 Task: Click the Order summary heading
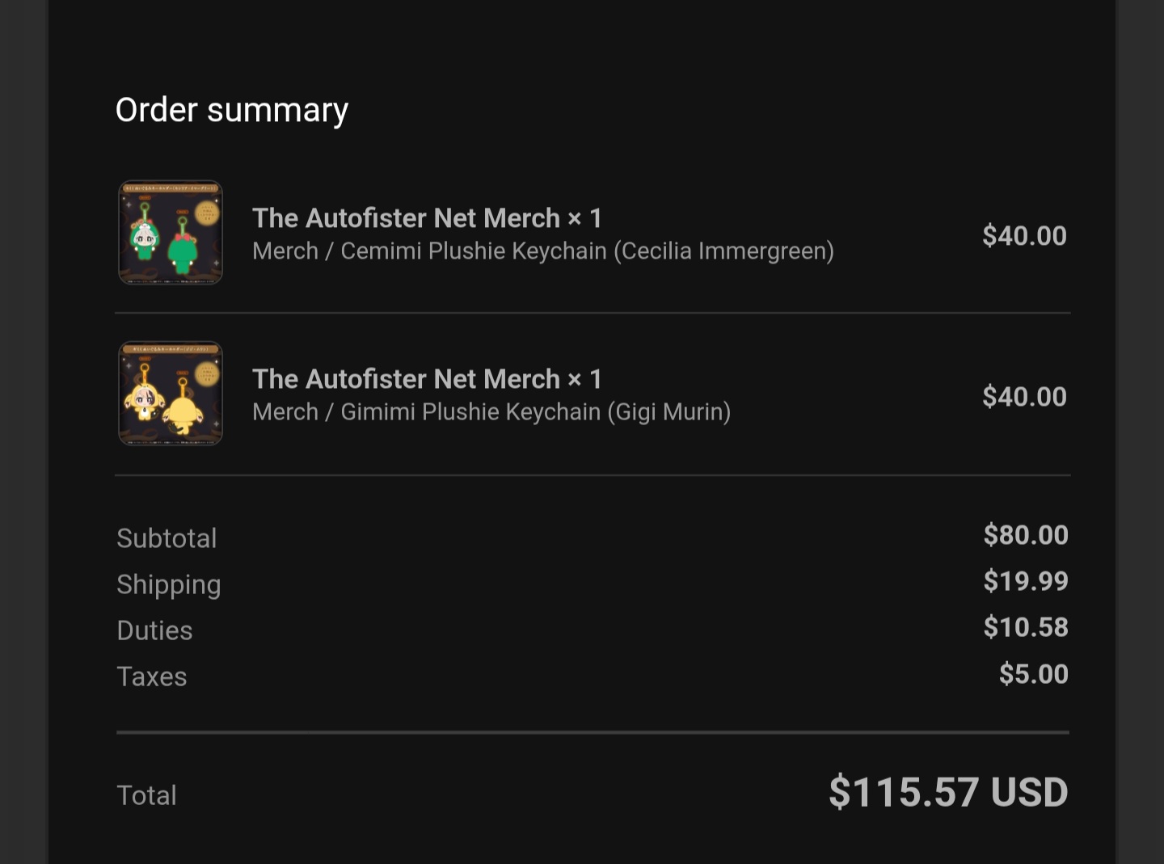[x=232, y=111]
